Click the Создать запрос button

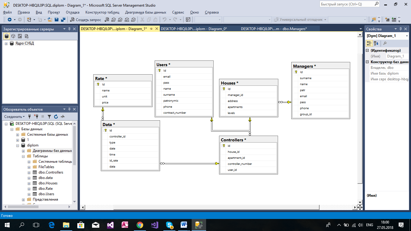(85, 20)
